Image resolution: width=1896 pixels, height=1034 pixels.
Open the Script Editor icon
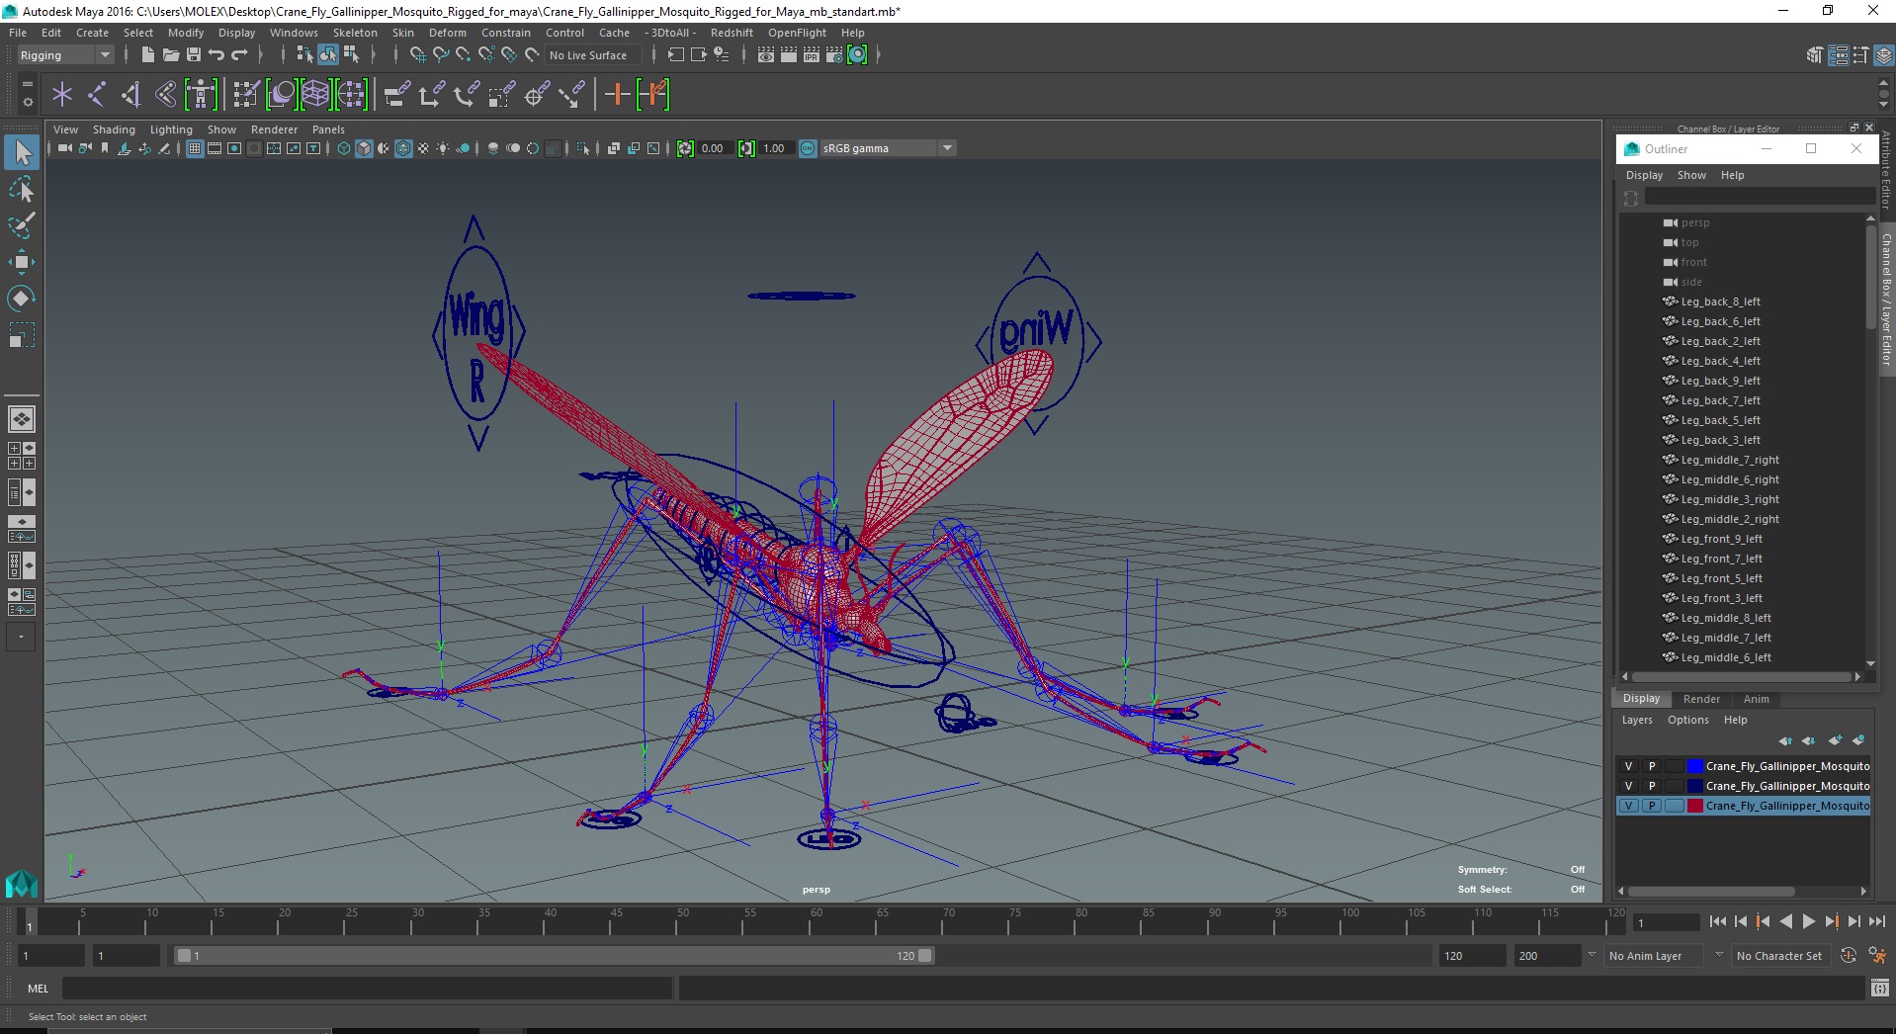pos(1880,989)
